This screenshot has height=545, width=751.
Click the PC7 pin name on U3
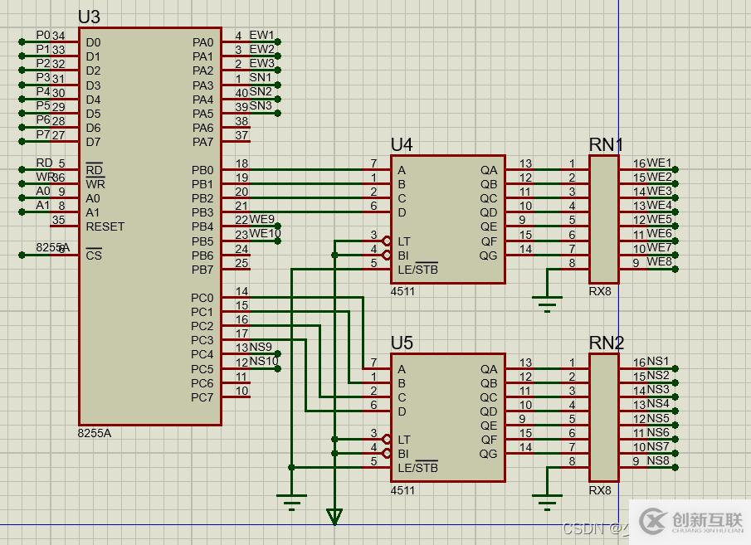click(x=202, y=397)
